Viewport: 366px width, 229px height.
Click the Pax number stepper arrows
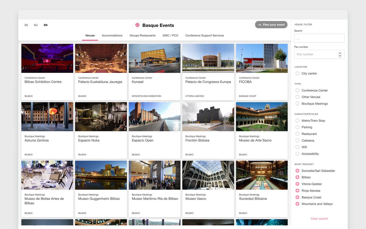point(340,54)
